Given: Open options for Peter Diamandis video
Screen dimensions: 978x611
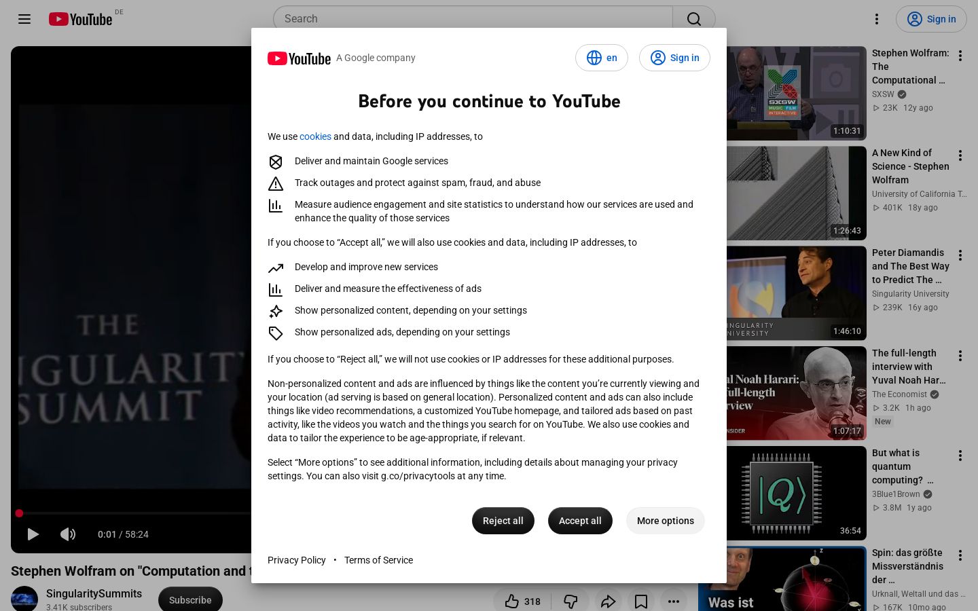Looking at the screenshot, I should (x=960, y=255).
